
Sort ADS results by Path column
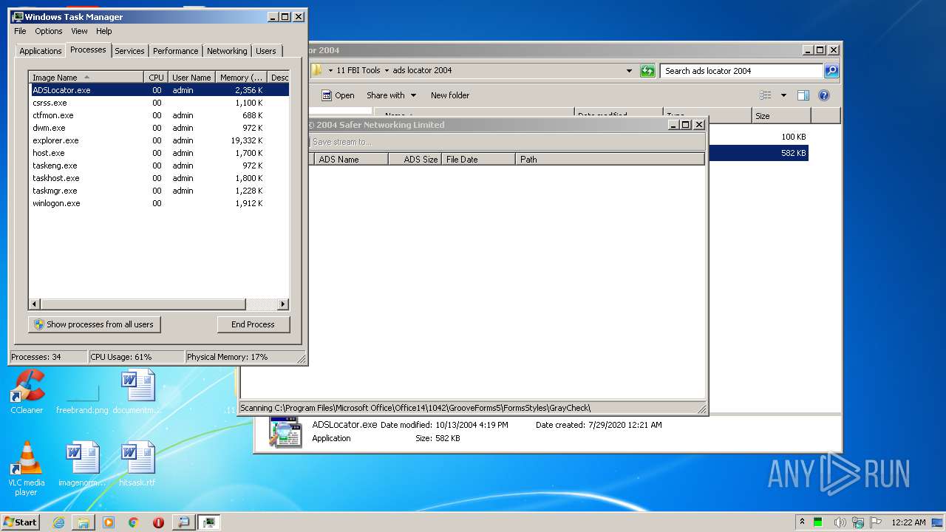(x=610, y=159)
